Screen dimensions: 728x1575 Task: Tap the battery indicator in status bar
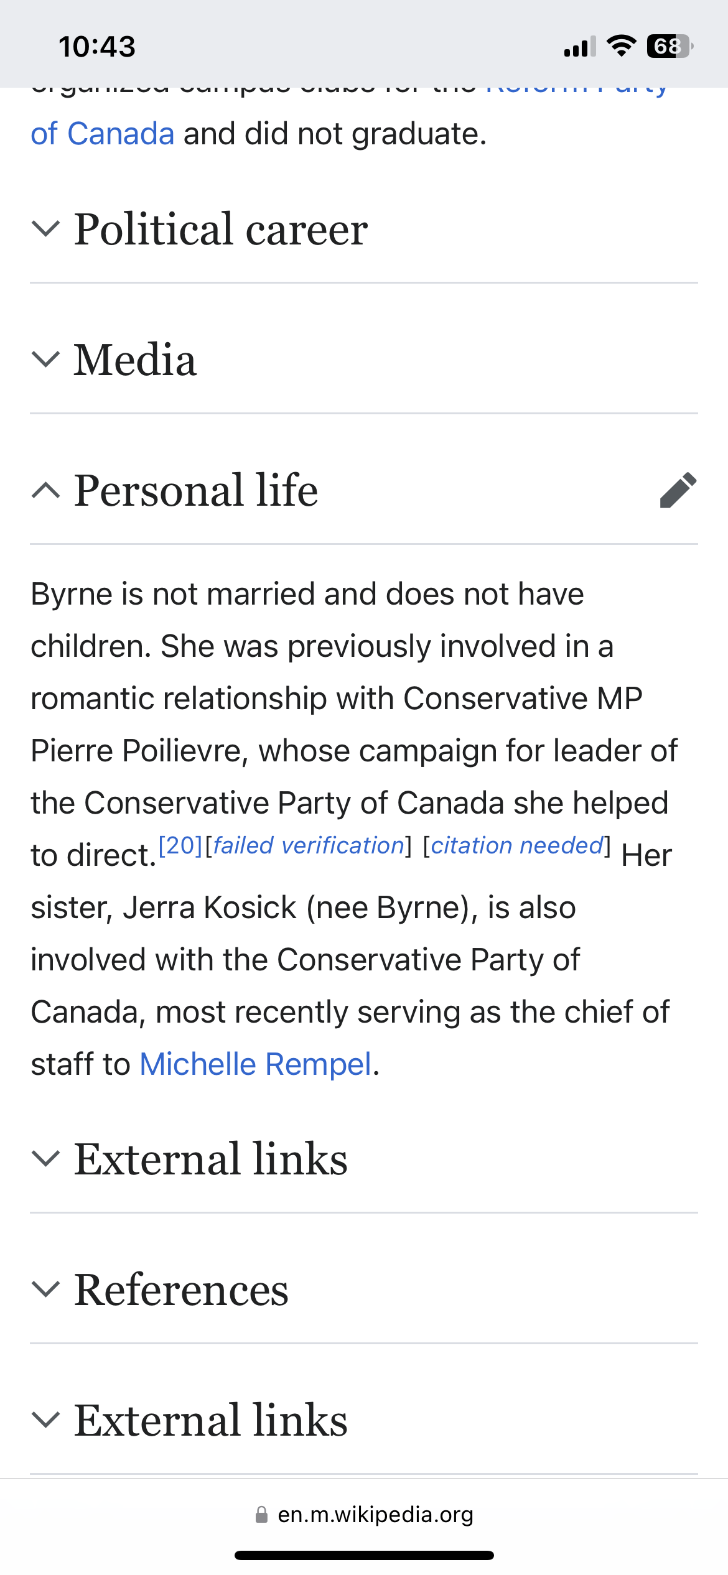(670, 46)
